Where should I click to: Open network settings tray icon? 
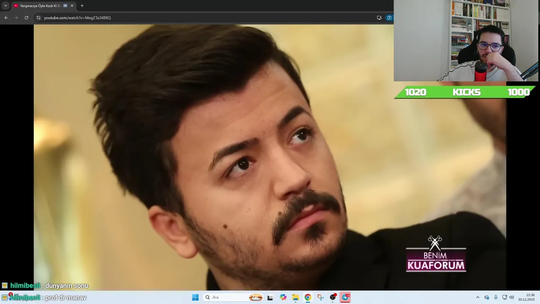[505, 297]
